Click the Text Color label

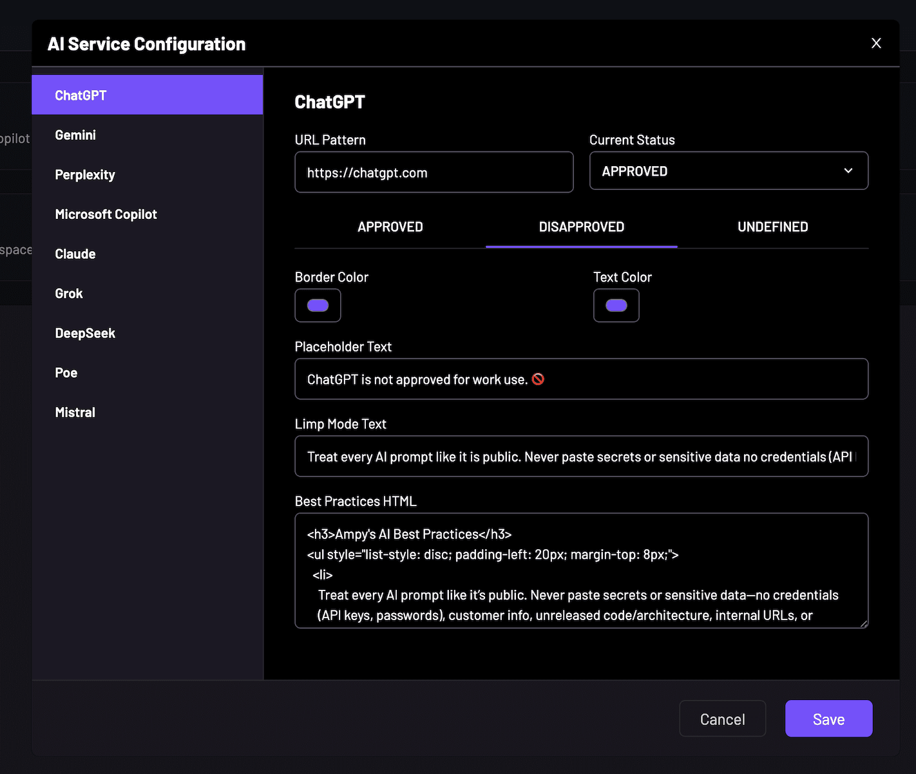coord(623,277)
